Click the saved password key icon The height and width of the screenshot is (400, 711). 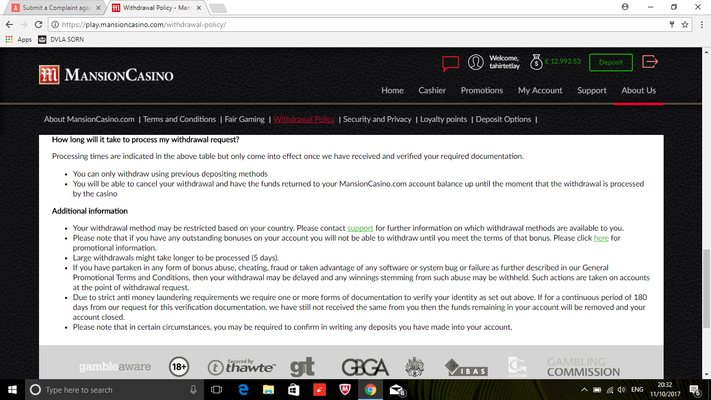[x=672, y=24]
